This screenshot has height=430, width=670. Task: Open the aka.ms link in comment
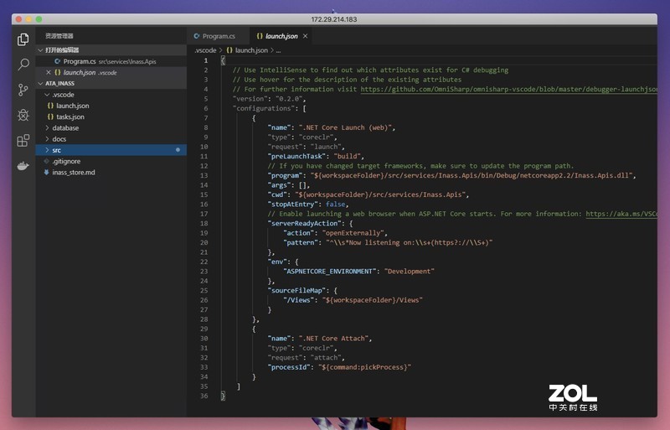pos(621,214)
